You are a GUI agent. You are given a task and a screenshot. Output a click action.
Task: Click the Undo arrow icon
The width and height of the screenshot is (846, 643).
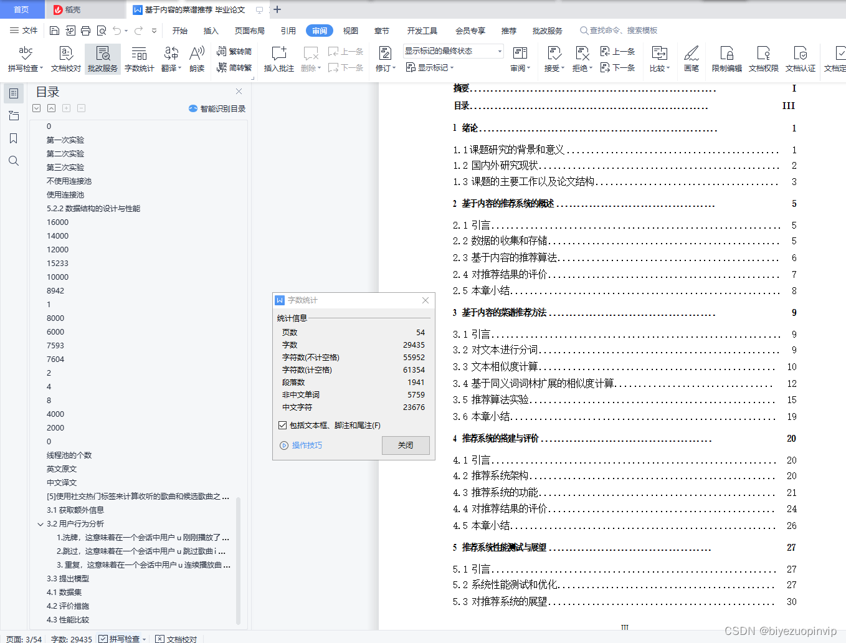(116, 31)
